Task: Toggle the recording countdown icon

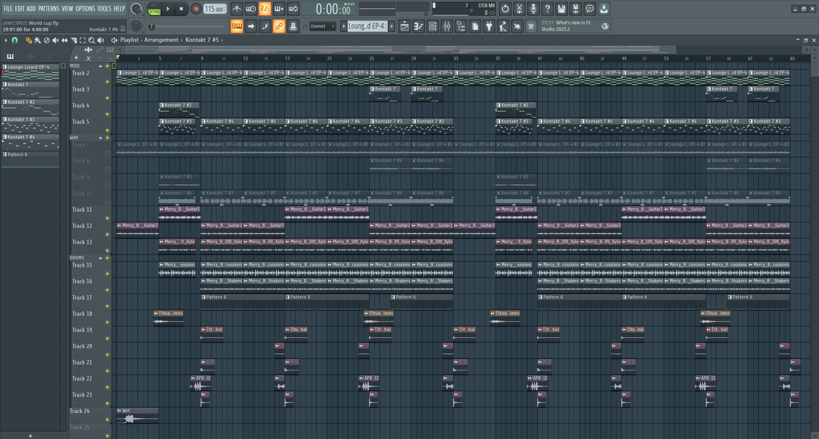Action: (265, 9)
